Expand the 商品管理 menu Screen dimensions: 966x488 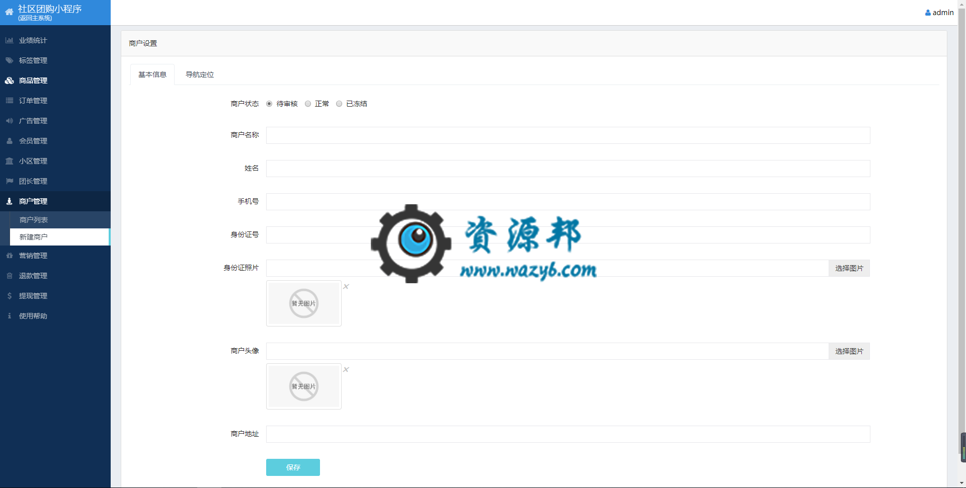[55, 80]
